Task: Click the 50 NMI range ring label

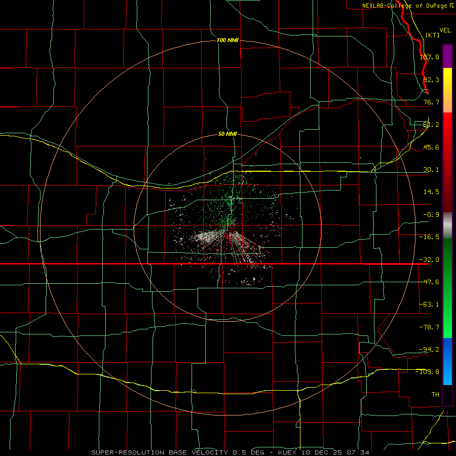Action: pyautogui.click(x=227, y=134)
